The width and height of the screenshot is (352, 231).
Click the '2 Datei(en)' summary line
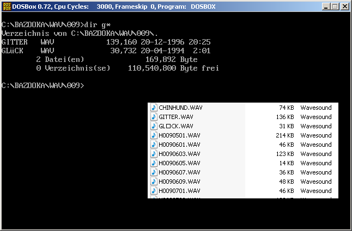click(x=60, y=60)
